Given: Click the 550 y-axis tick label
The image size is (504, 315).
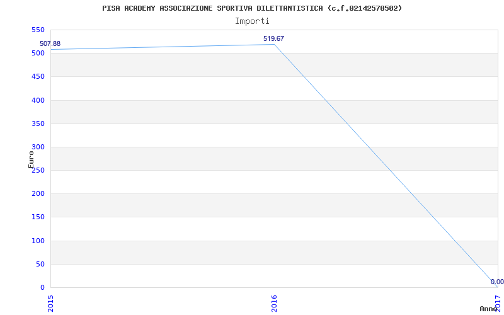Looking at the screenshot, I should click(38, 30).
